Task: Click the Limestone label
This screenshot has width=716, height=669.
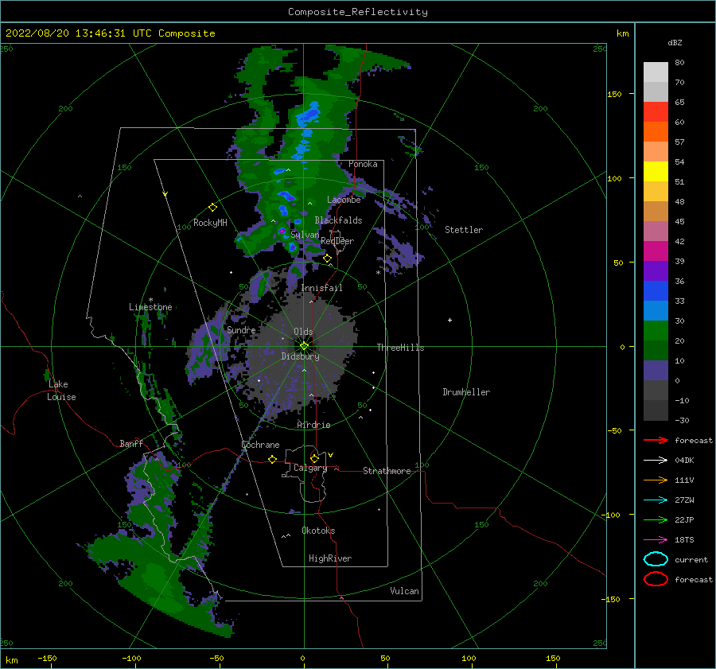Action: [150, 307]
